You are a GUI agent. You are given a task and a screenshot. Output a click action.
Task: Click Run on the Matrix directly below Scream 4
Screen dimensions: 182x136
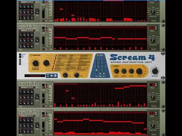37,97
